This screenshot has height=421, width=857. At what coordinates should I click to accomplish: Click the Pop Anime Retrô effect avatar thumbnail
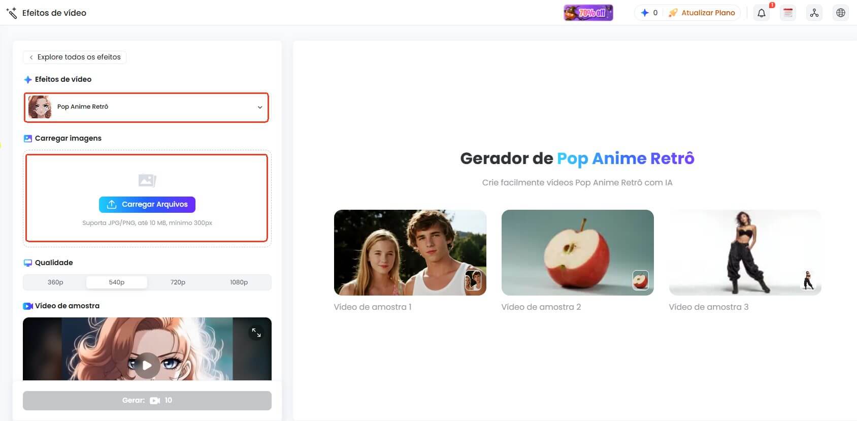pos(40,107)
